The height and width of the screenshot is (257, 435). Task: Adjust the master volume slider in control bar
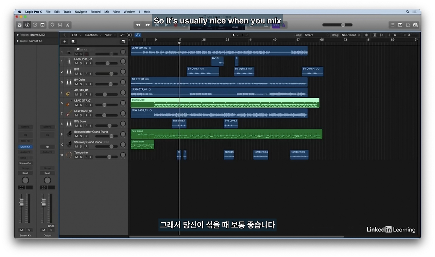pos(337,25)
